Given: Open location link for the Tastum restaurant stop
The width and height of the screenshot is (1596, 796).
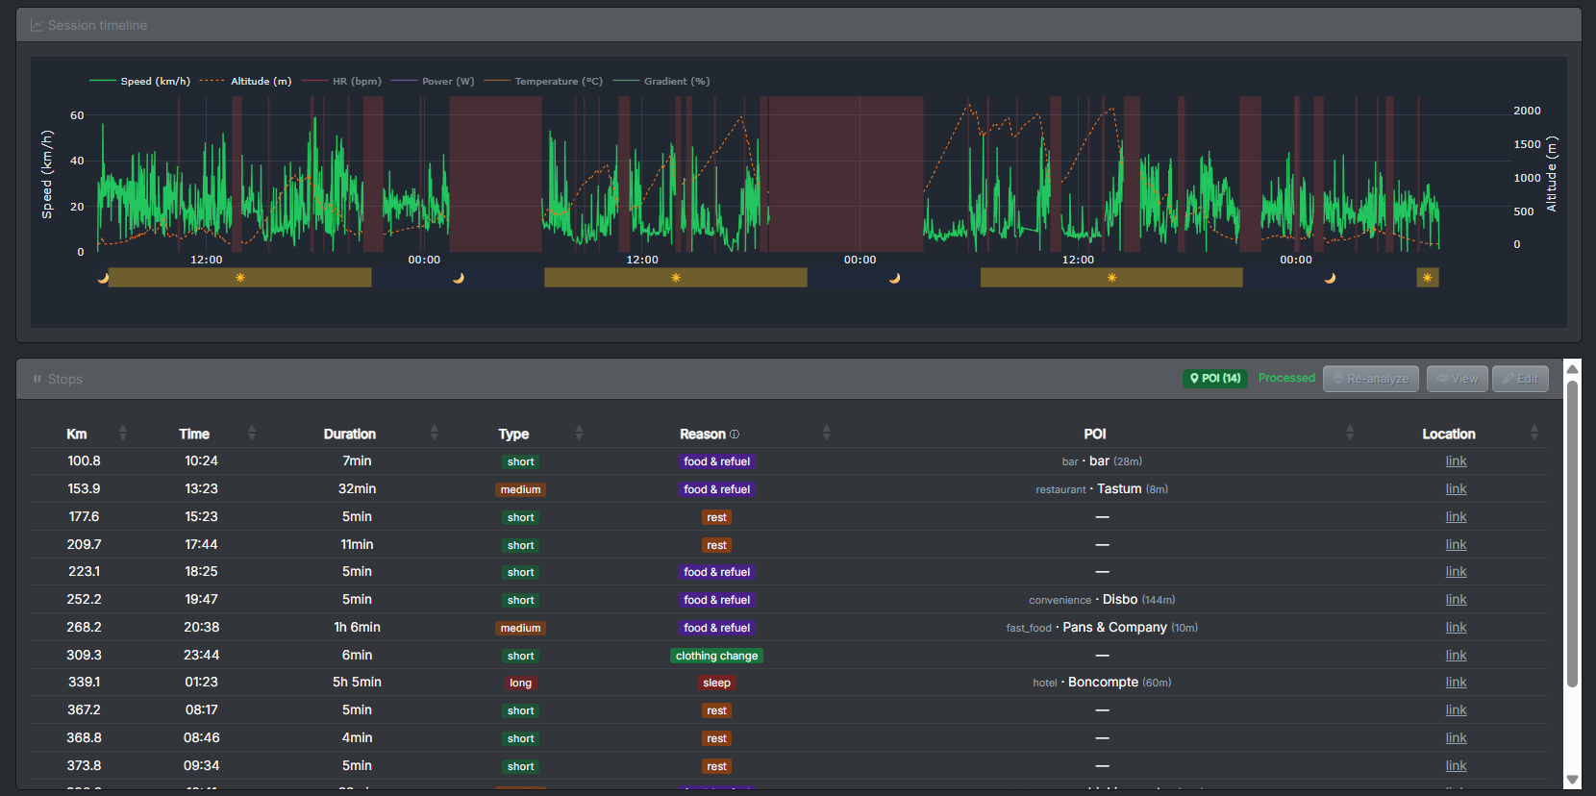Looking at the screenshot, I should coord(1456,489).
